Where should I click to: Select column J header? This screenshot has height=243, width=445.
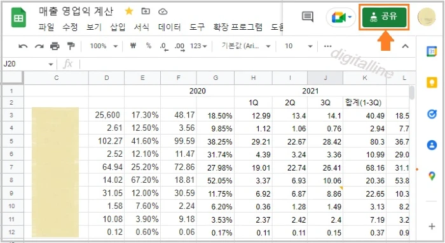325,78
